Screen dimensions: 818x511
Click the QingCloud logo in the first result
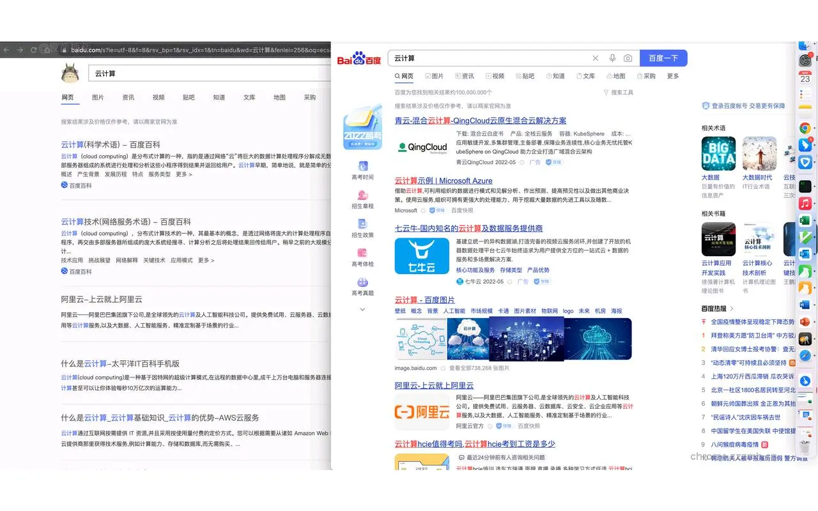coord(422,148)
